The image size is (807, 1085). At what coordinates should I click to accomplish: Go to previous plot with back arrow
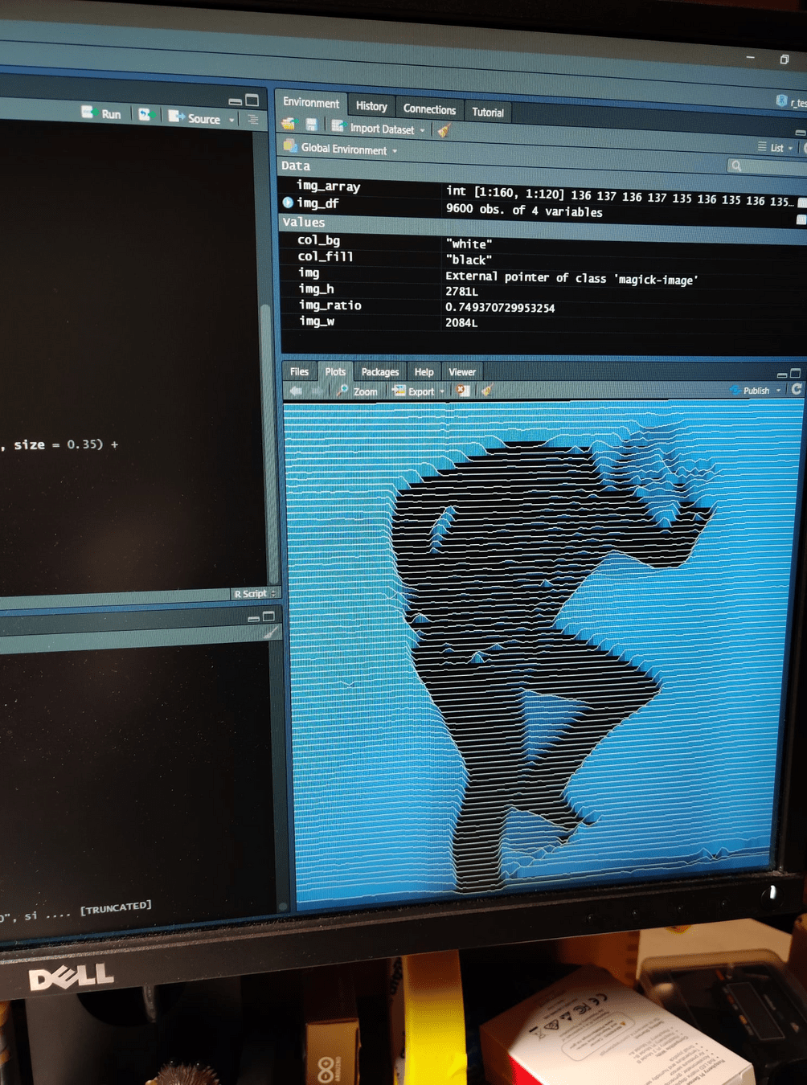(x=296, y=391)
